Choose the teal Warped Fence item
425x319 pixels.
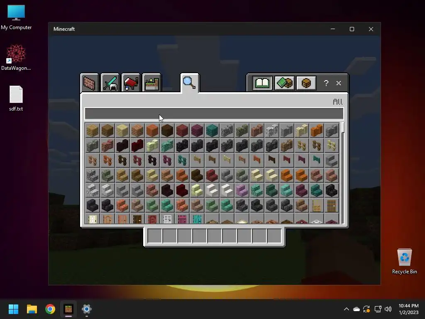tap(182, 160)
